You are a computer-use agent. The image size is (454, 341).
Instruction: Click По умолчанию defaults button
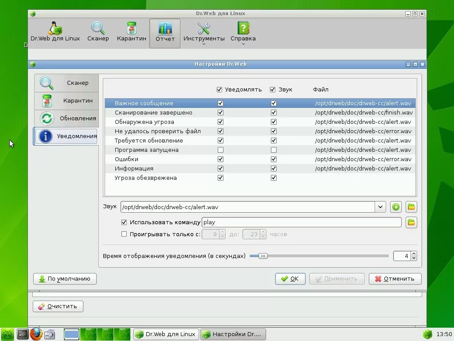(65, 279)
